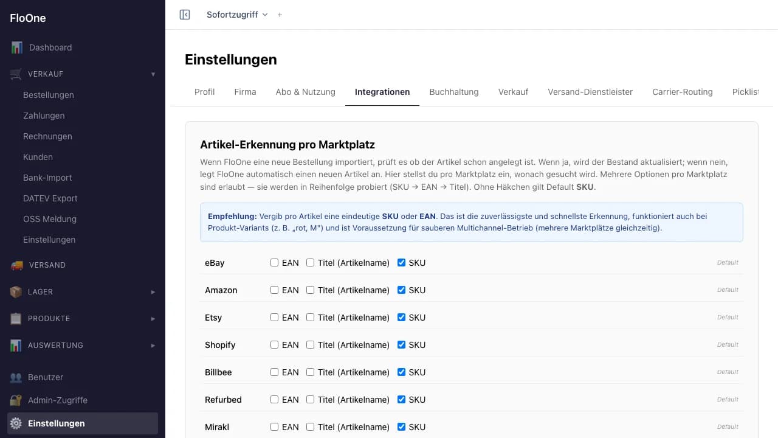
Task: Switch to the Firma tab
Action: click(x=245, y=92)
